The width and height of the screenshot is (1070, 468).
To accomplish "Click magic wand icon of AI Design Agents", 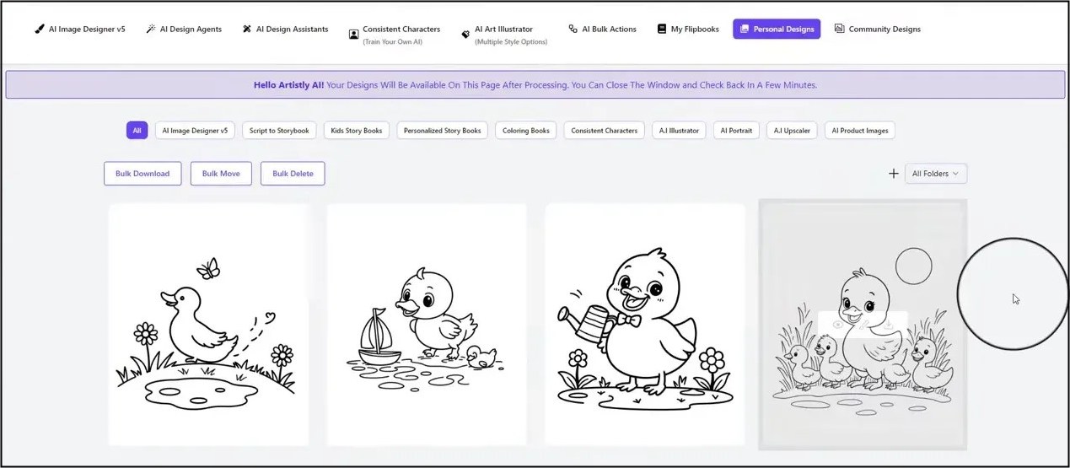I will (x=151, y=29).
